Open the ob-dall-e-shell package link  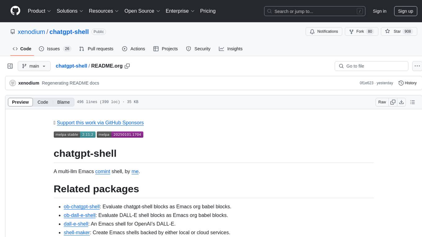pyautogui.click(x=80, y=215)
